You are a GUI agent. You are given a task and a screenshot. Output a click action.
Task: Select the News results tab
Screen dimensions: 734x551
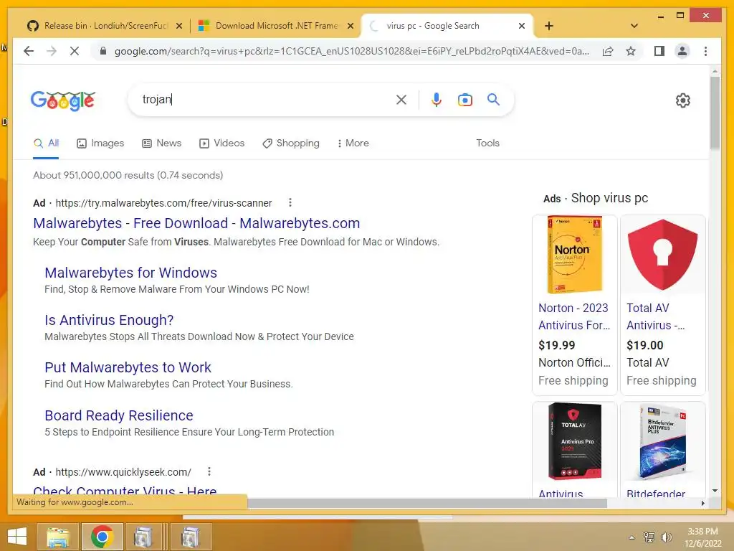(161, 143)
